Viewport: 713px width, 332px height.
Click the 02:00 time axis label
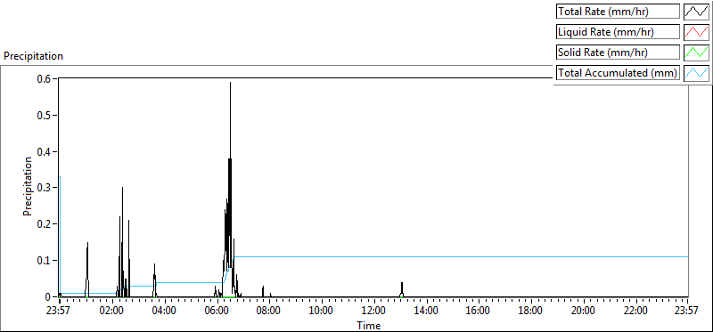tap(111, 312)
